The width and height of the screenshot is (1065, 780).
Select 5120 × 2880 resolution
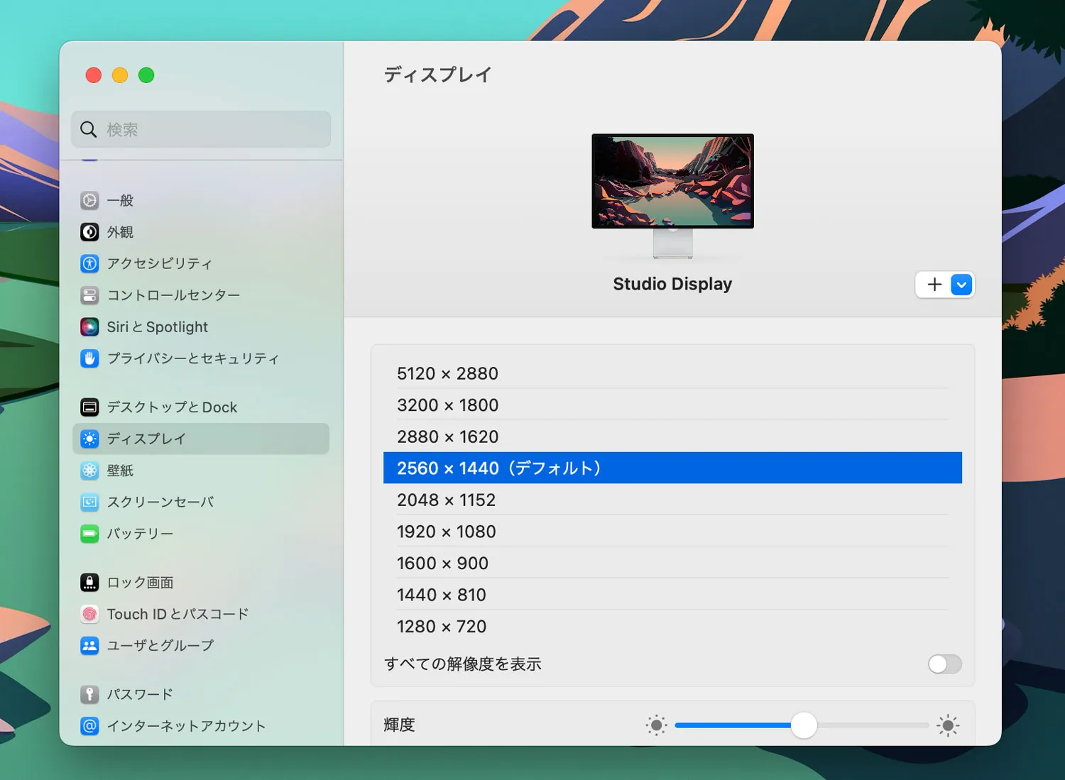coord(672,373)
